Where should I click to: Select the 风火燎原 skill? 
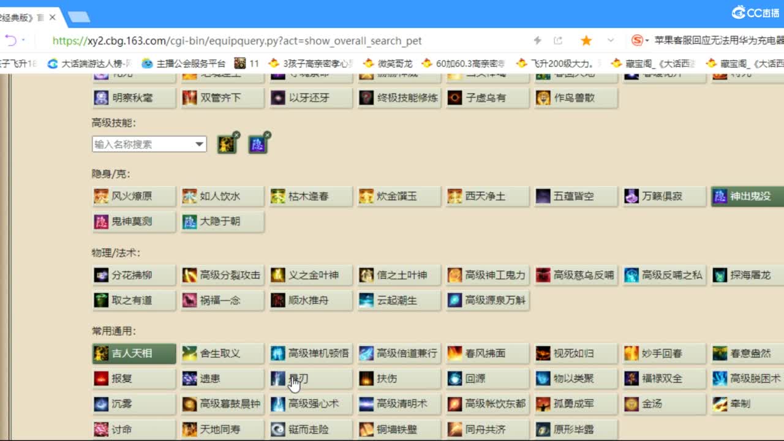pos(134,197)
